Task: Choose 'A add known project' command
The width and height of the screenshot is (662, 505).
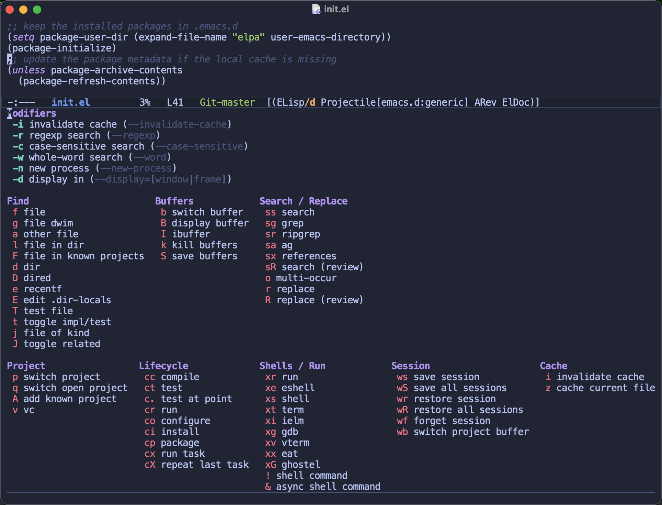Action: point(65,399)
